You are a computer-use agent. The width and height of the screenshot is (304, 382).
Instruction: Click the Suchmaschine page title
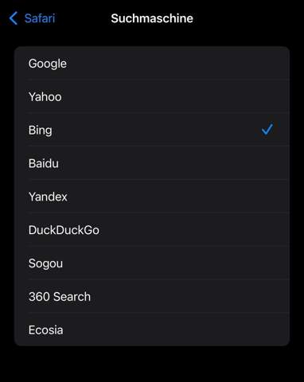click(152, 18)
